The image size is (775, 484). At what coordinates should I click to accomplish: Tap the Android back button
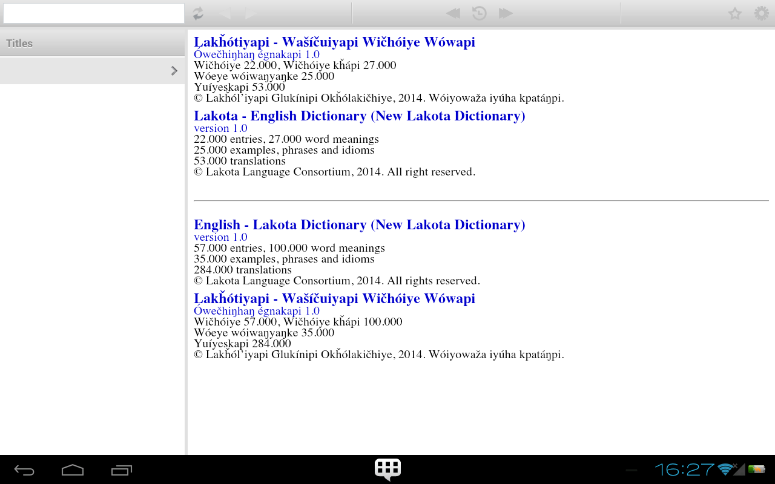[25, 470]
